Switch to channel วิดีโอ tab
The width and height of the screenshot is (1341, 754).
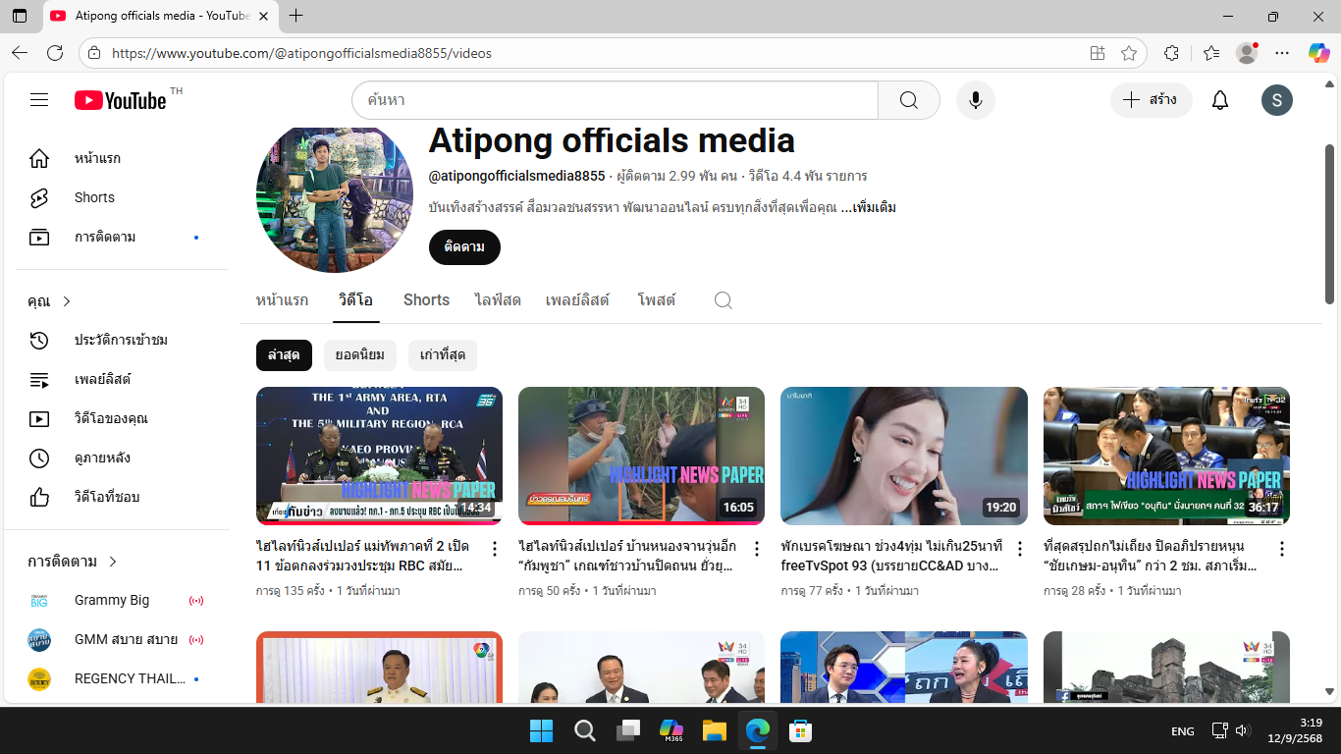[x=355, y=300]
